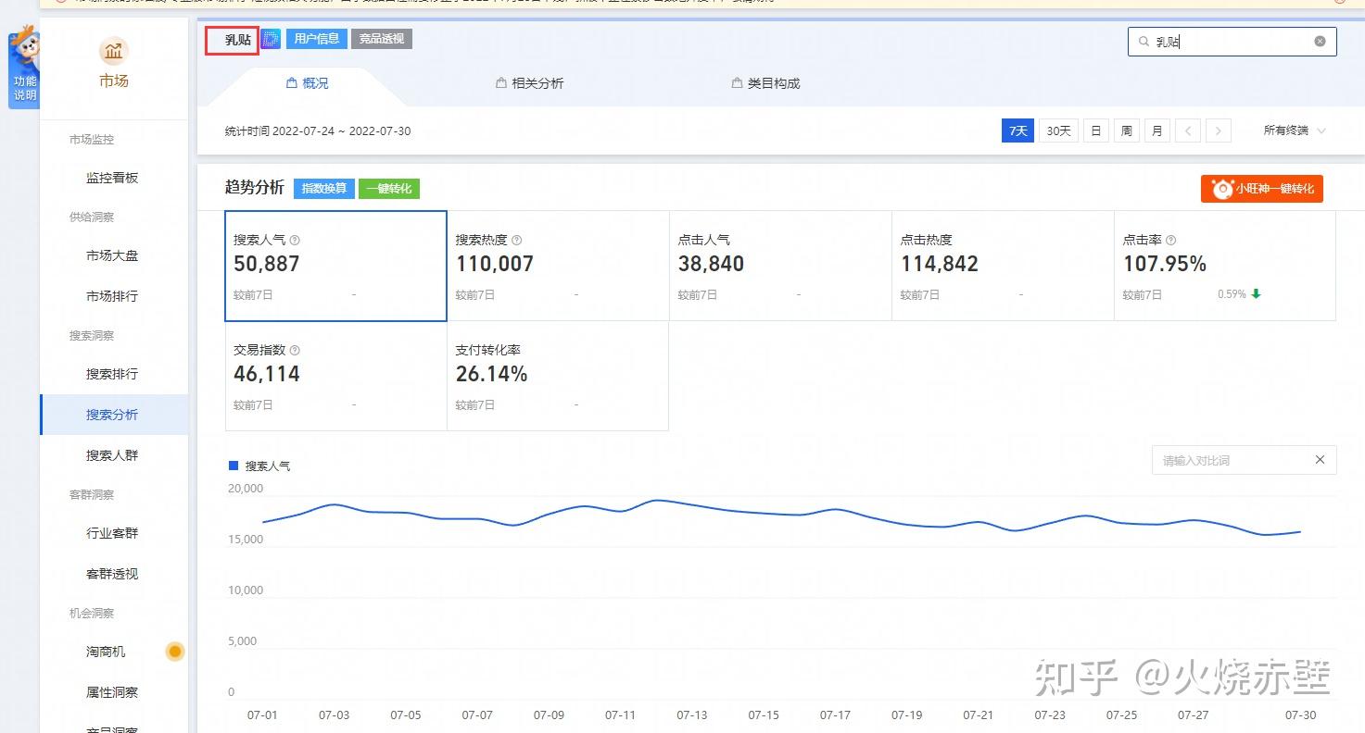Viewport: 1365px width, 733px height.
Task: Show the 点击率 help tooltip icon
Action: (x=1171, y=241)
